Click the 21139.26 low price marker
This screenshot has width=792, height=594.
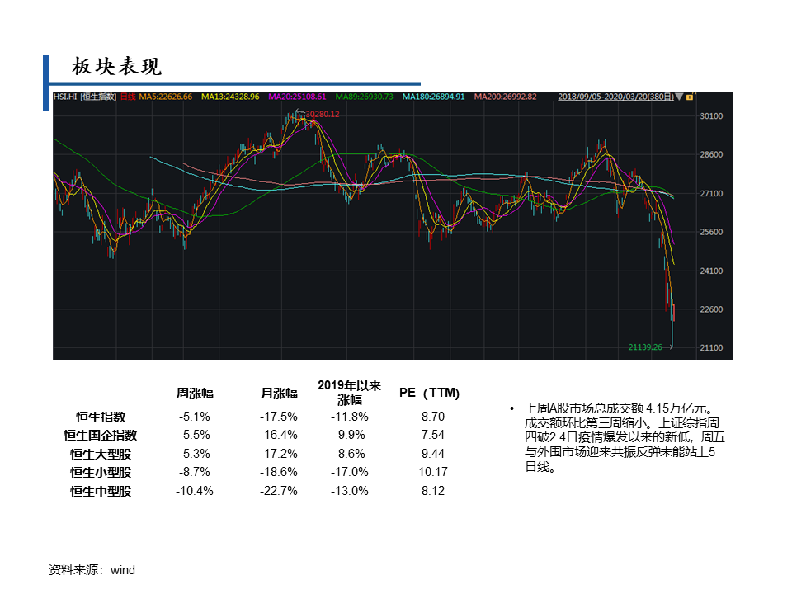(645, 347)
